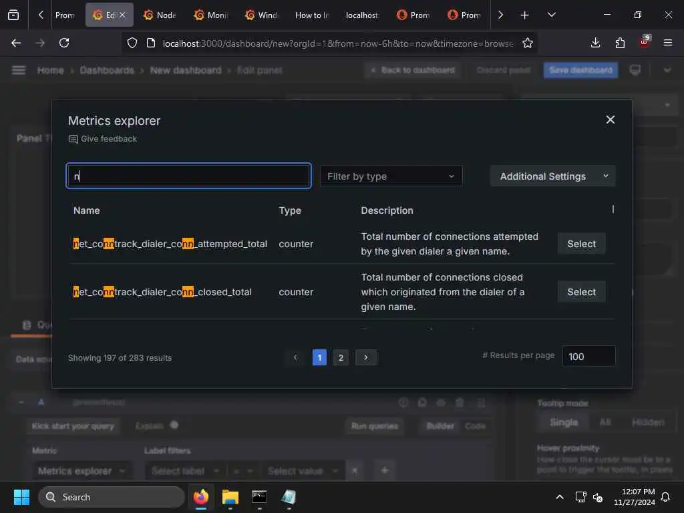Image resolution: width=684 pixels, height=513 pixels.
Task: Switch to the How to In browser tab
Action: click(312, 15)
